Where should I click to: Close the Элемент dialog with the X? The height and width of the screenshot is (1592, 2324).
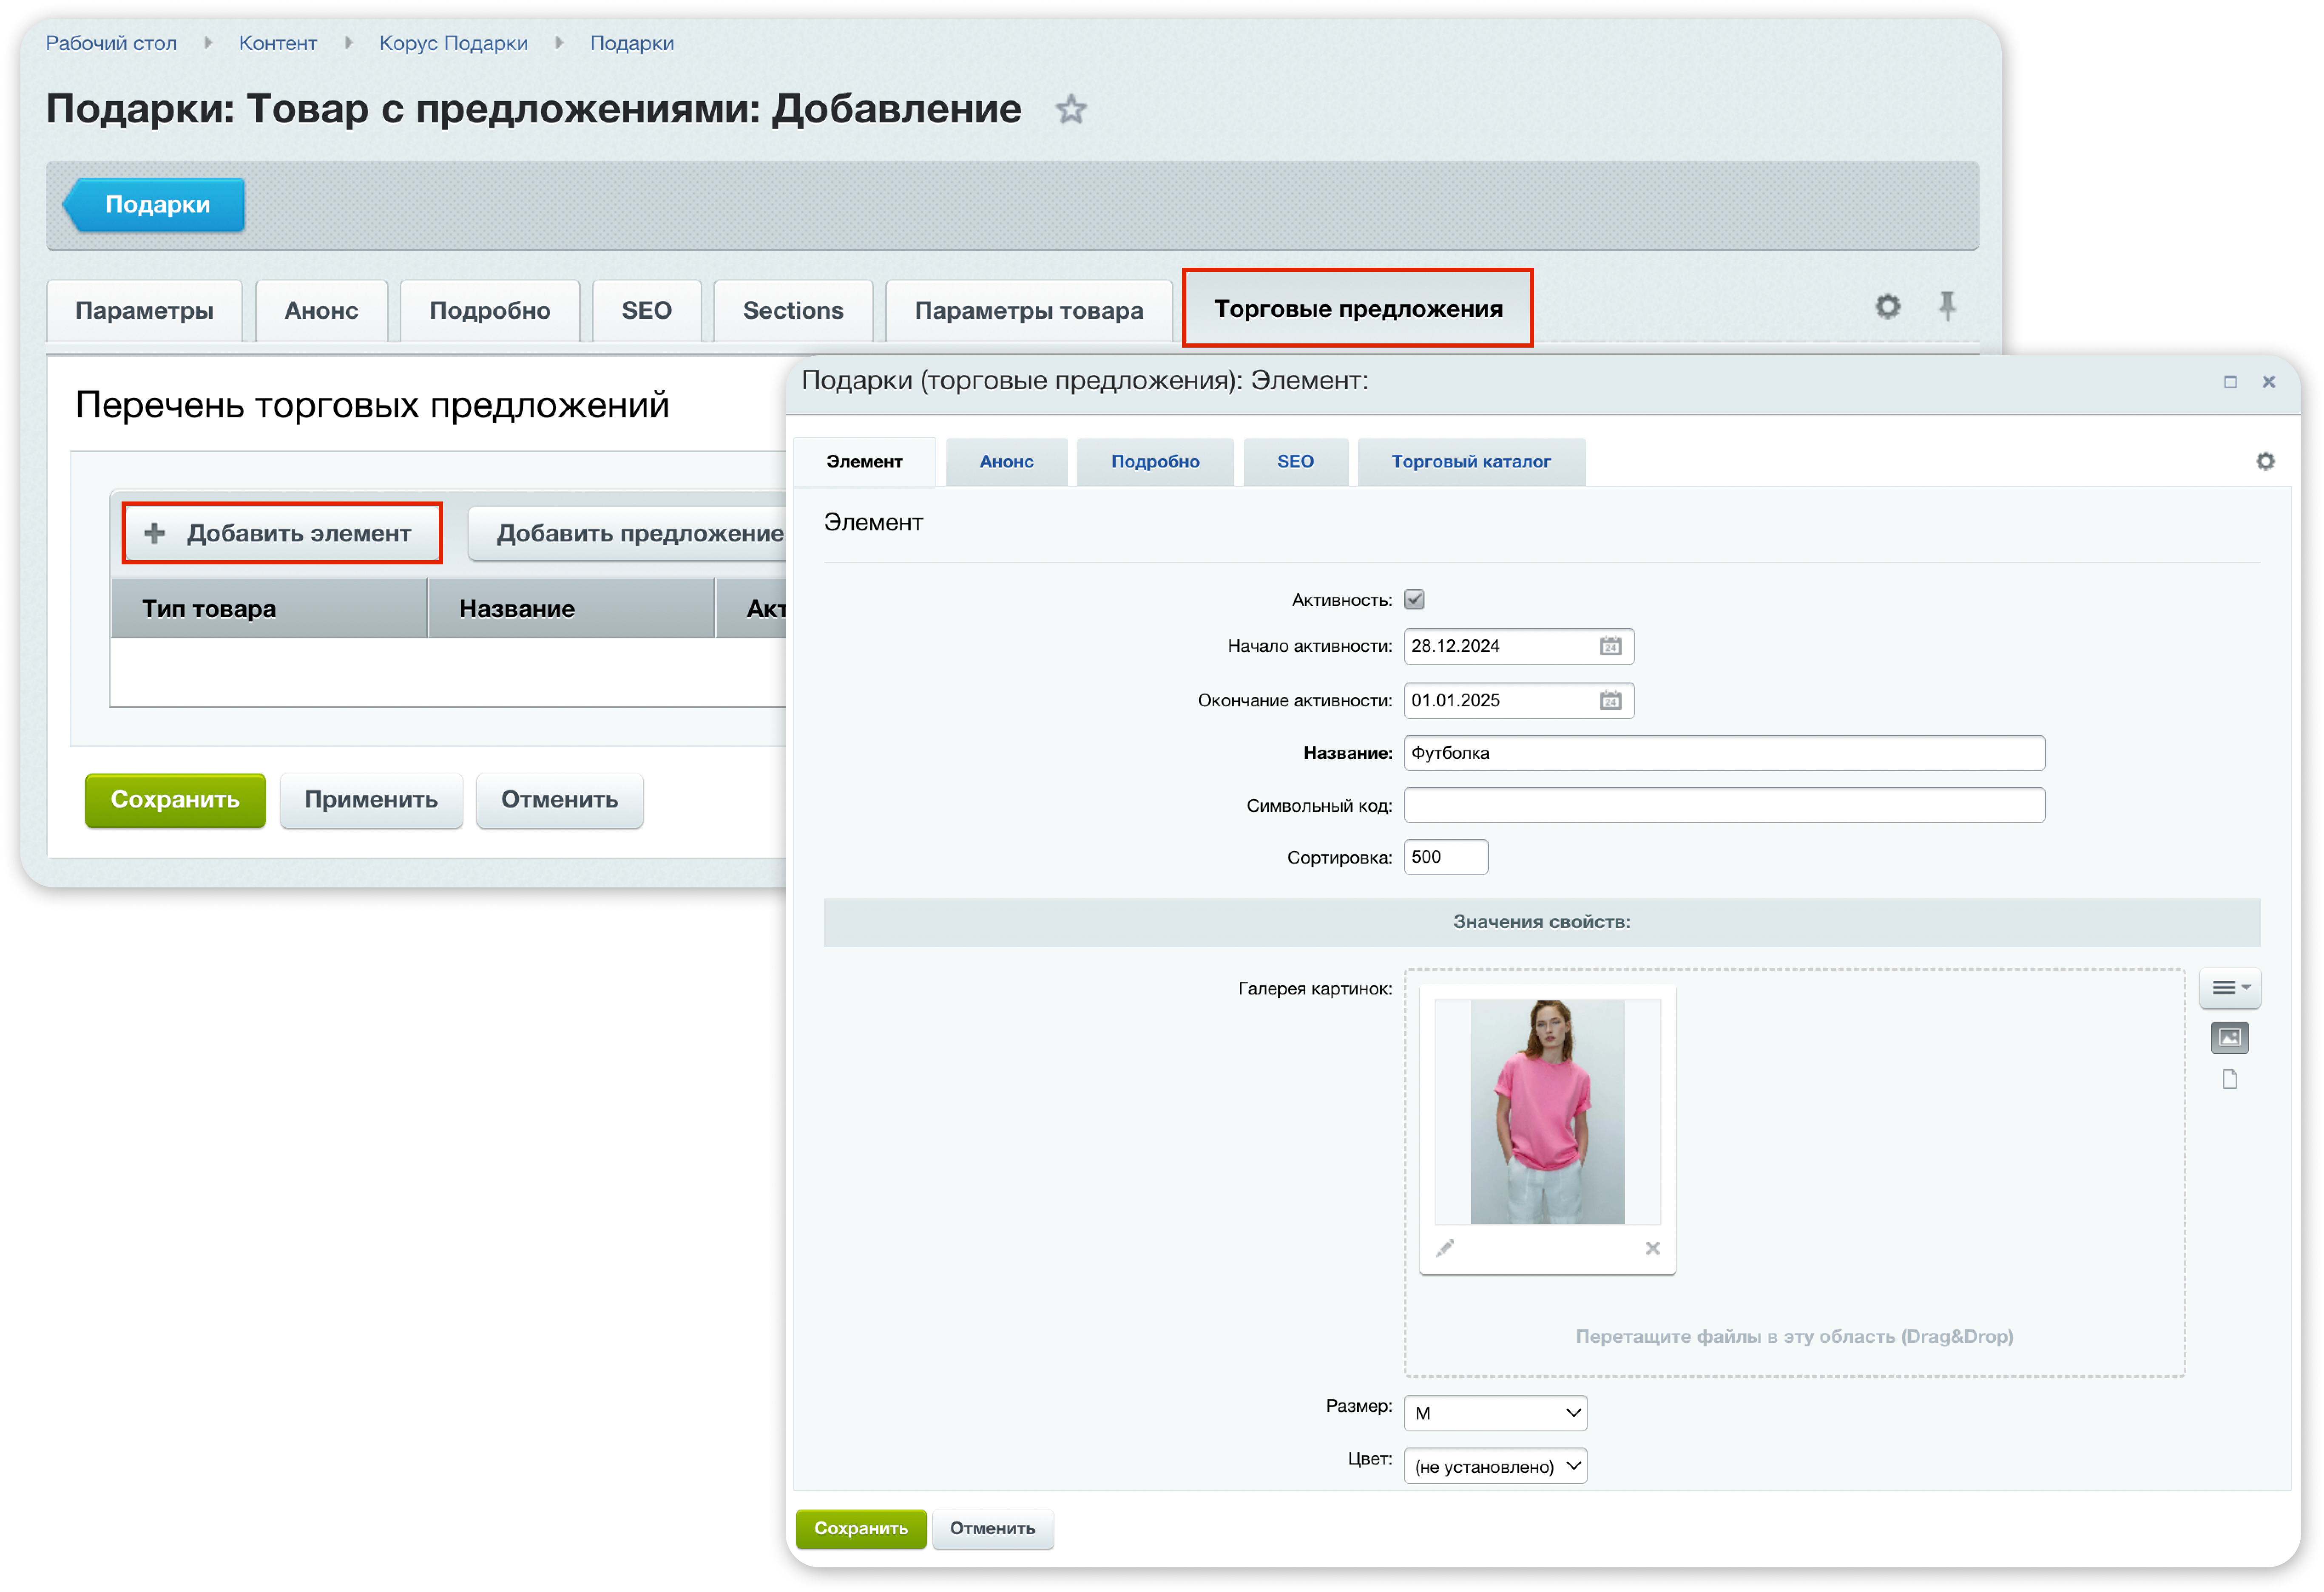tap(2268, 382)
